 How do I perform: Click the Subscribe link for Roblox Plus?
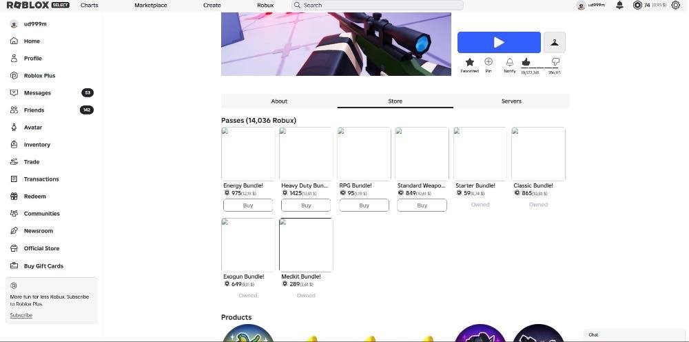point(21,315)
